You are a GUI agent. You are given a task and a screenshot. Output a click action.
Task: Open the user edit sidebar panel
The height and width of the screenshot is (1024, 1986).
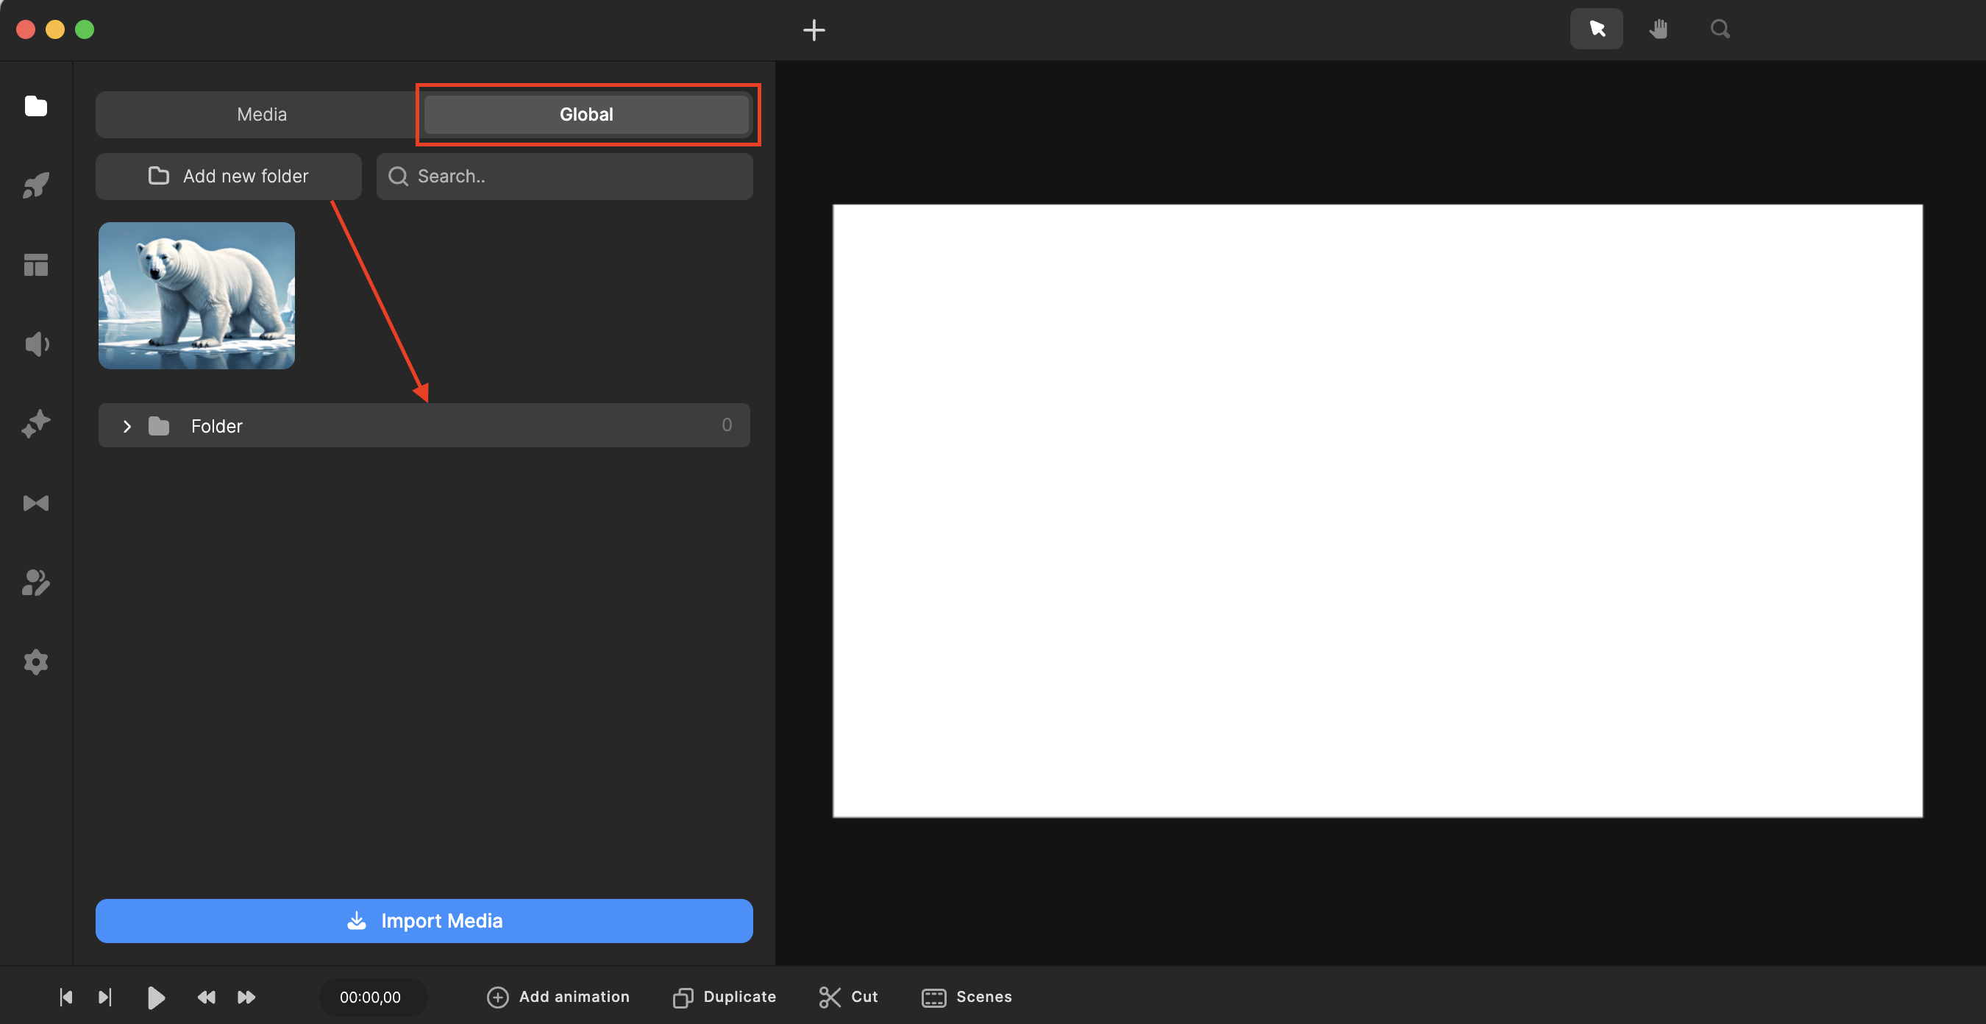tap(35, 582)
